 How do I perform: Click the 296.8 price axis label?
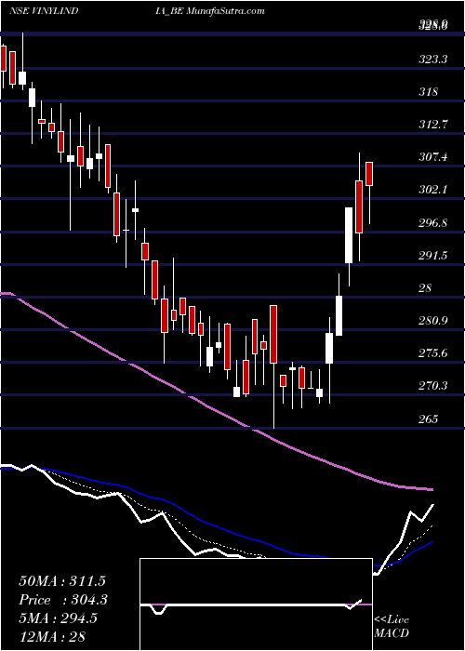432,222
